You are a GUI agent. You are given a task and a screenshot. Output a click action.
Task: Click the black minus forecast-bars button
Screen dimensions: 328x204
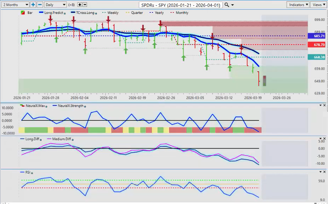click(x=85, y=5)
